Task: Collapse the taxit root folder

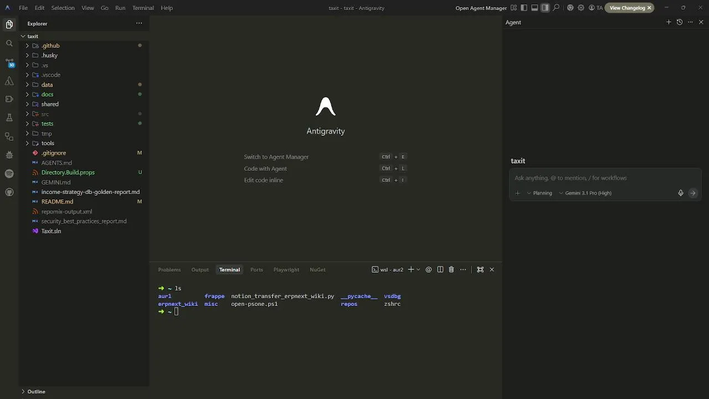Action: click(x=23, y=36)
